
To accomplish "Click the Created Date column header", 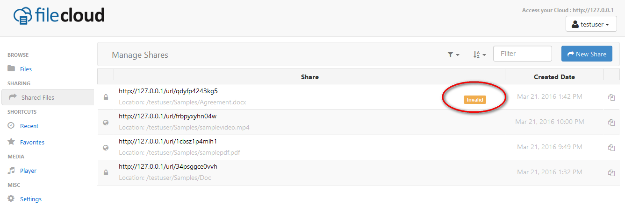I will click(554, 77).
